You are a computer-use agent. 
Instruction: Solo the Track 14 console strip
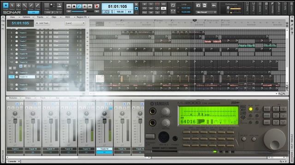point(102,108)
